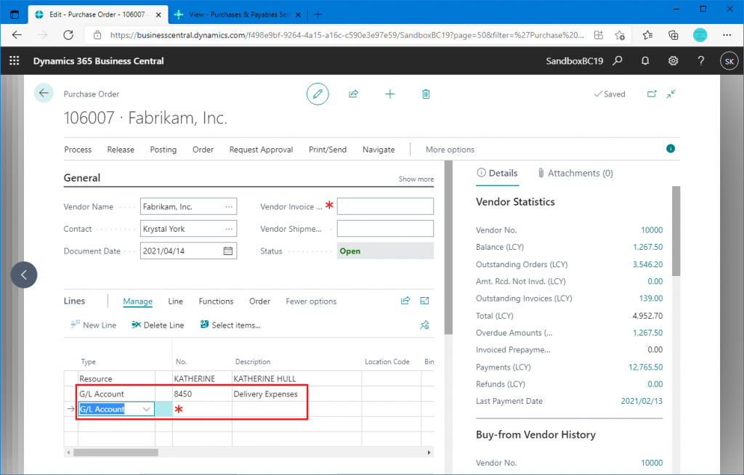Screen dimensions: 744x475
Task: Open the Functions menu in Lines
Action: (x=216, y=301)
